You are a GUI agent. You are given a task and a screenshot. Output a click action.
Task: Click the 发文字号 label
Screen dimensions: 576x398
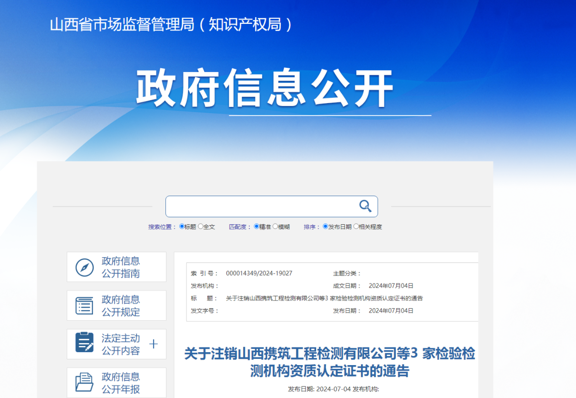tap(205, 311)
